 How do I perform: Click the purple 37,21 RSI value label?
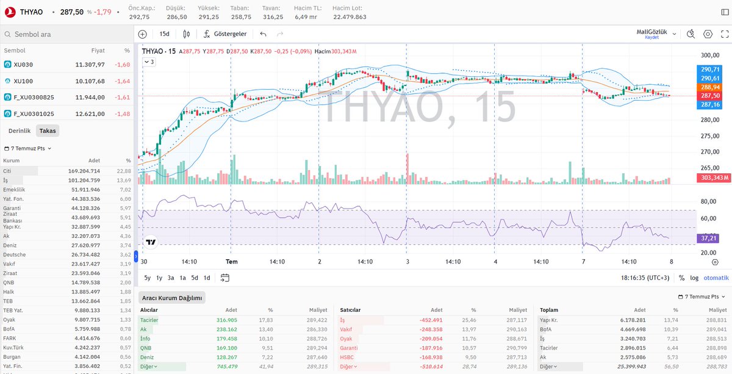[708, 238]
